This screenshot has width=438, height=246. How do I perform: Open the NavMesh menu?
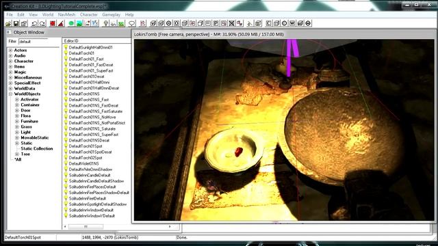tap(66, 14)
